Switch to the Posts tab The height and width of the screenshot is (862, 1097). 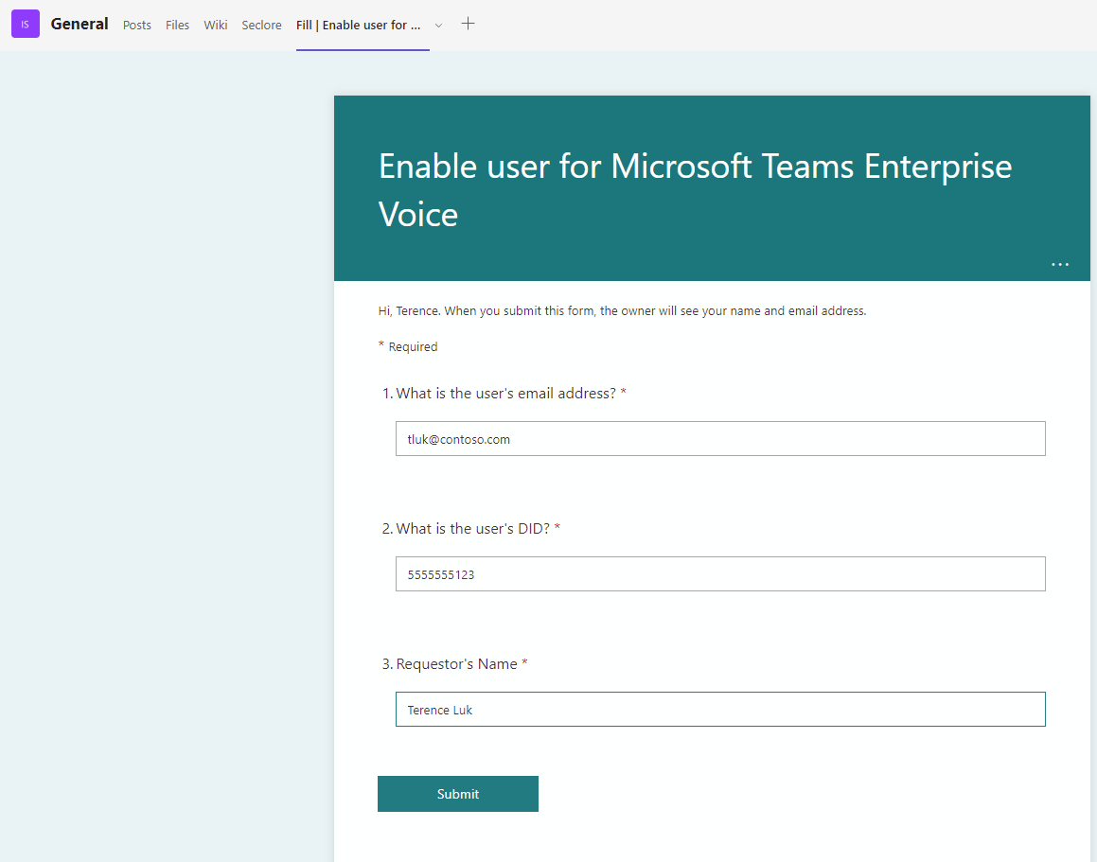coord(137,26)
